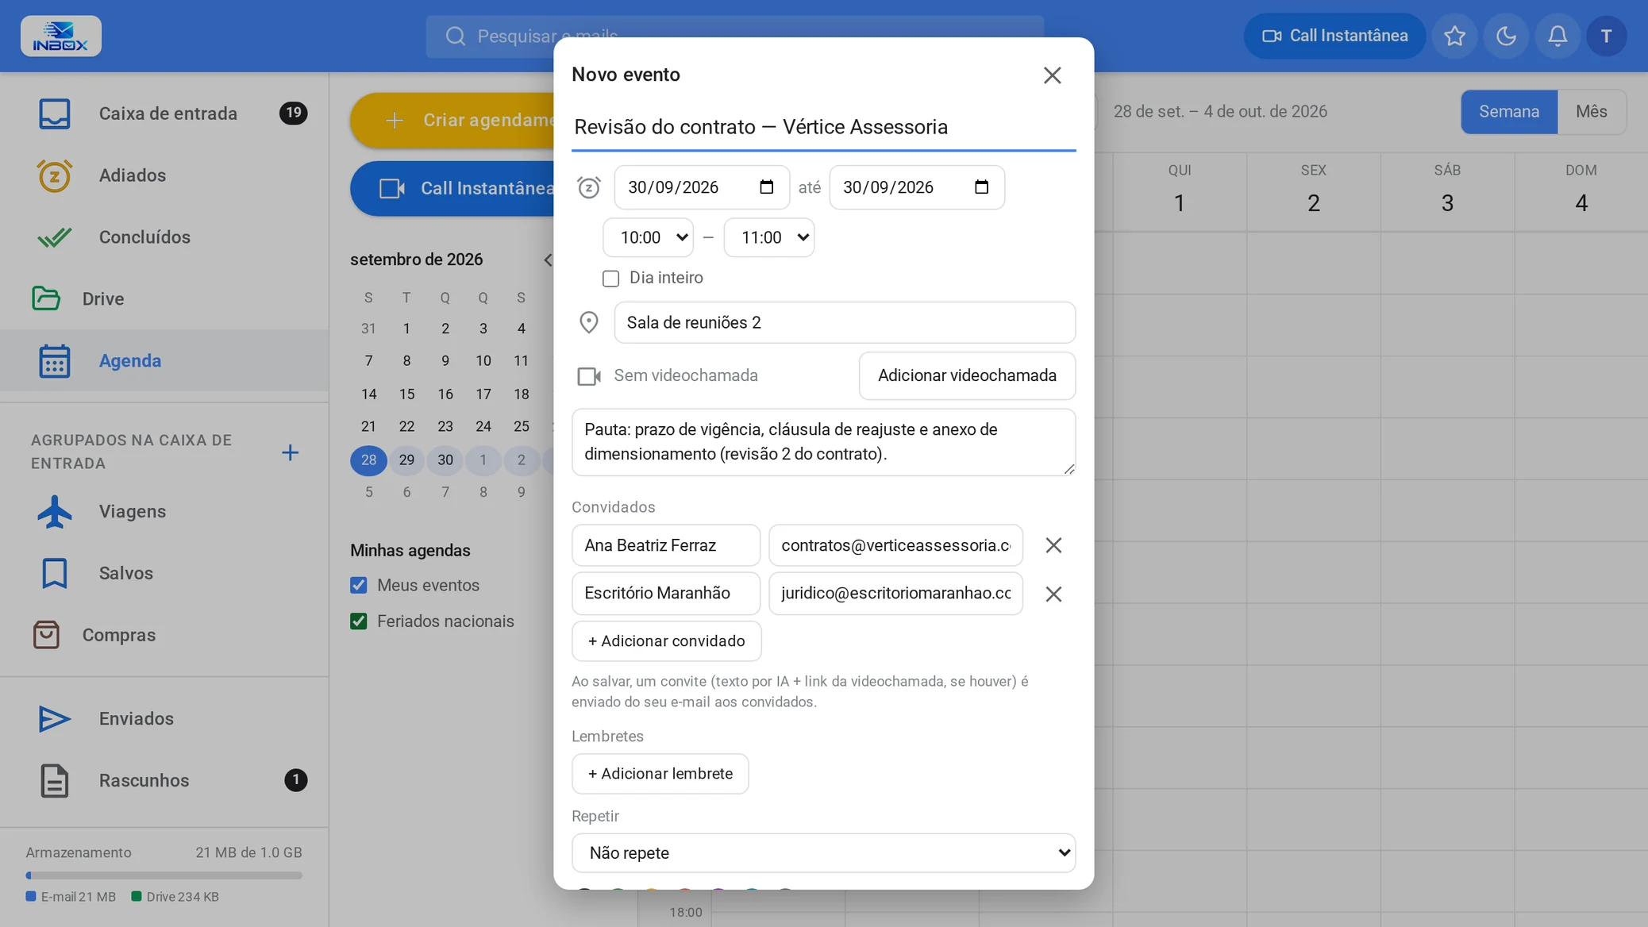This screenshot has height=927, width=1648.
Task: Open end time 11:00 dropdown
Action: pos(769,237)
